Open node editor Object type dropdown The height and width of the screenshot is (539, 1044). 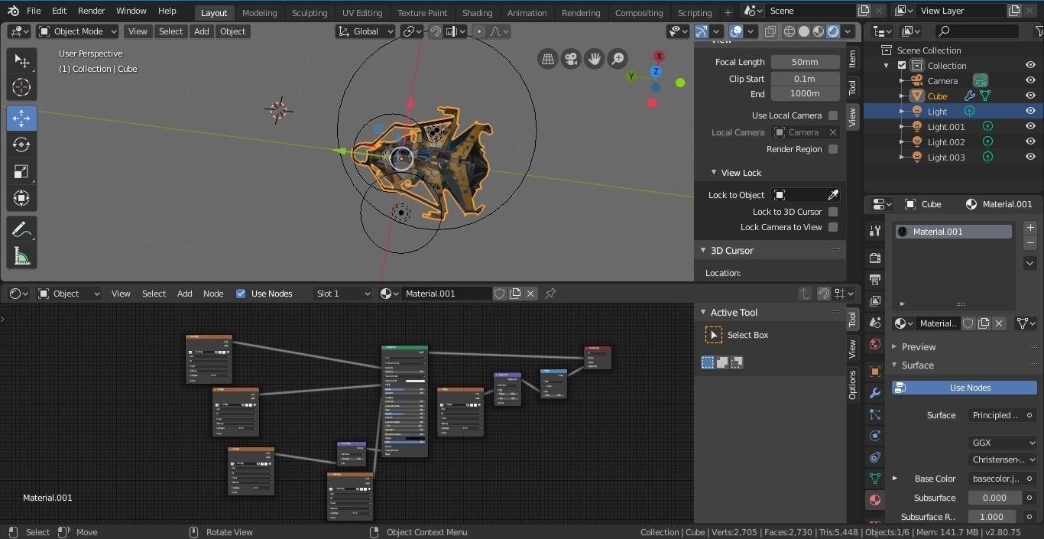[x=69, y=294]
